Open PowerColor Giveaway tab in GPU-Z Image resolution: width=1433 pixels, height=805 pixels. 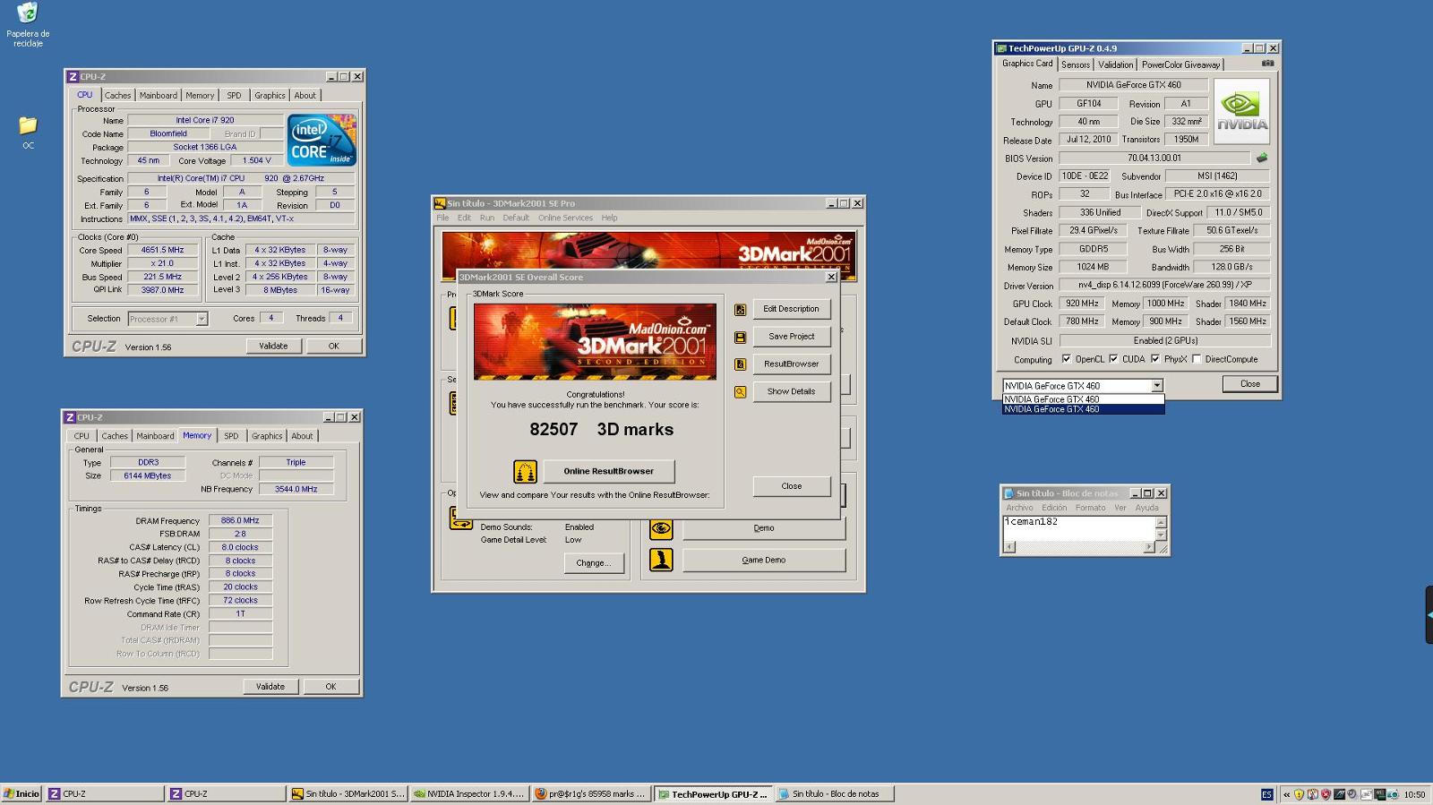(x=1180, y=64)
